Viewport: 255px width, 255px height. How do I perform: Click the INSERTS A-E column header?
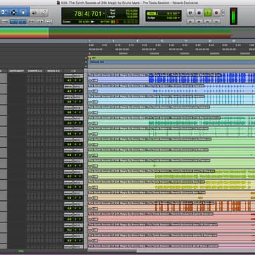[35, 71]
